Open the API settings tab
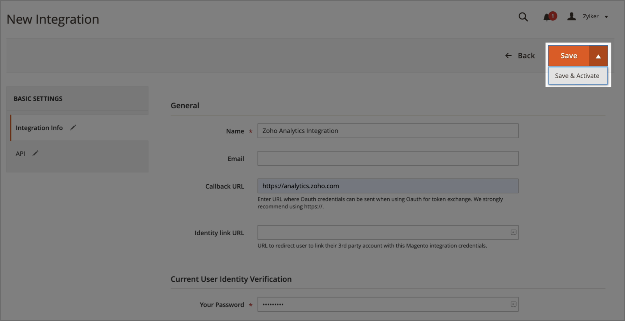Image resolution: width=625 pixels, height=321 pixels. pos(20,154)
